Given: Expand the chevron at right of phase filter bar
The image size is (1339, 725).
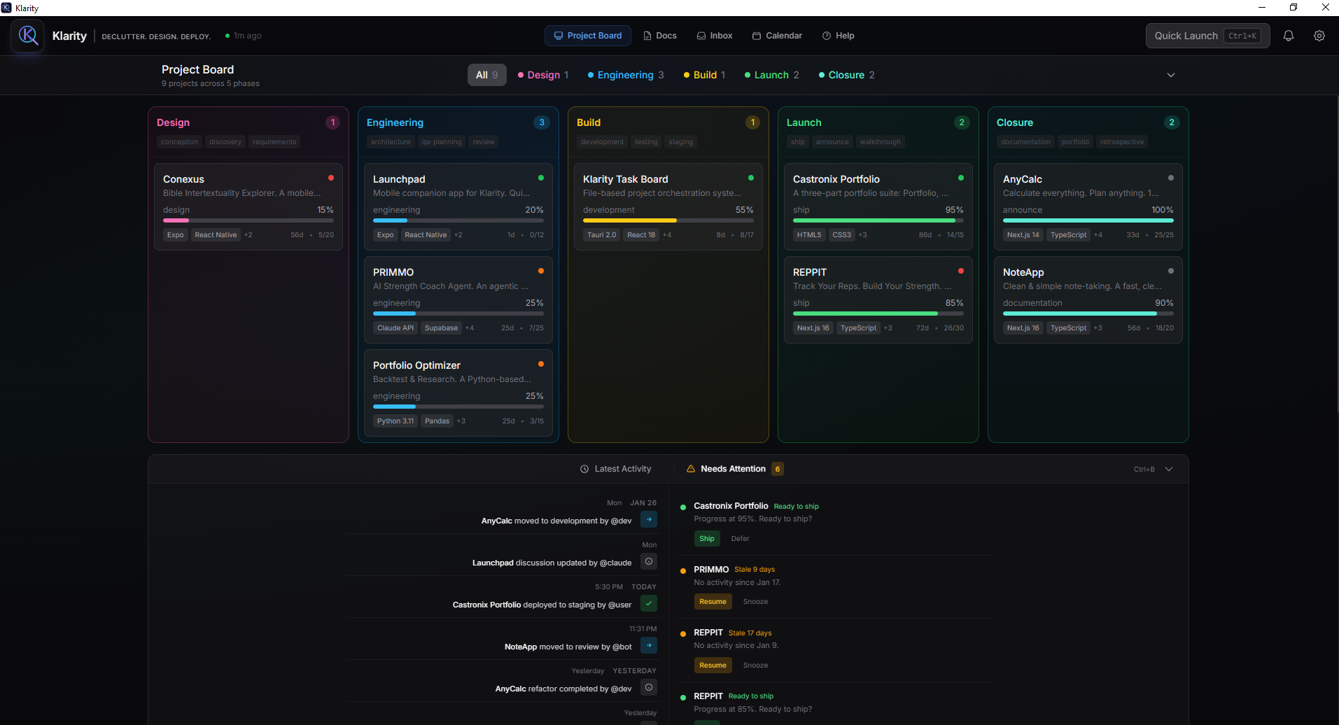Looking at the screenshot, I should [x=1170, y=75].
